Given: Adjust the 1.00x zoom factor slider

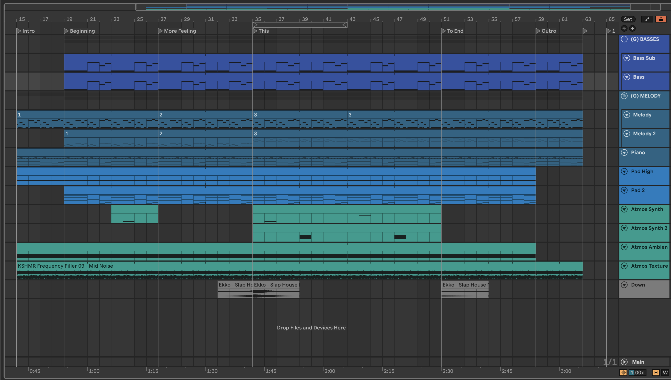Looking at the screenshot, I should (637, 372).
